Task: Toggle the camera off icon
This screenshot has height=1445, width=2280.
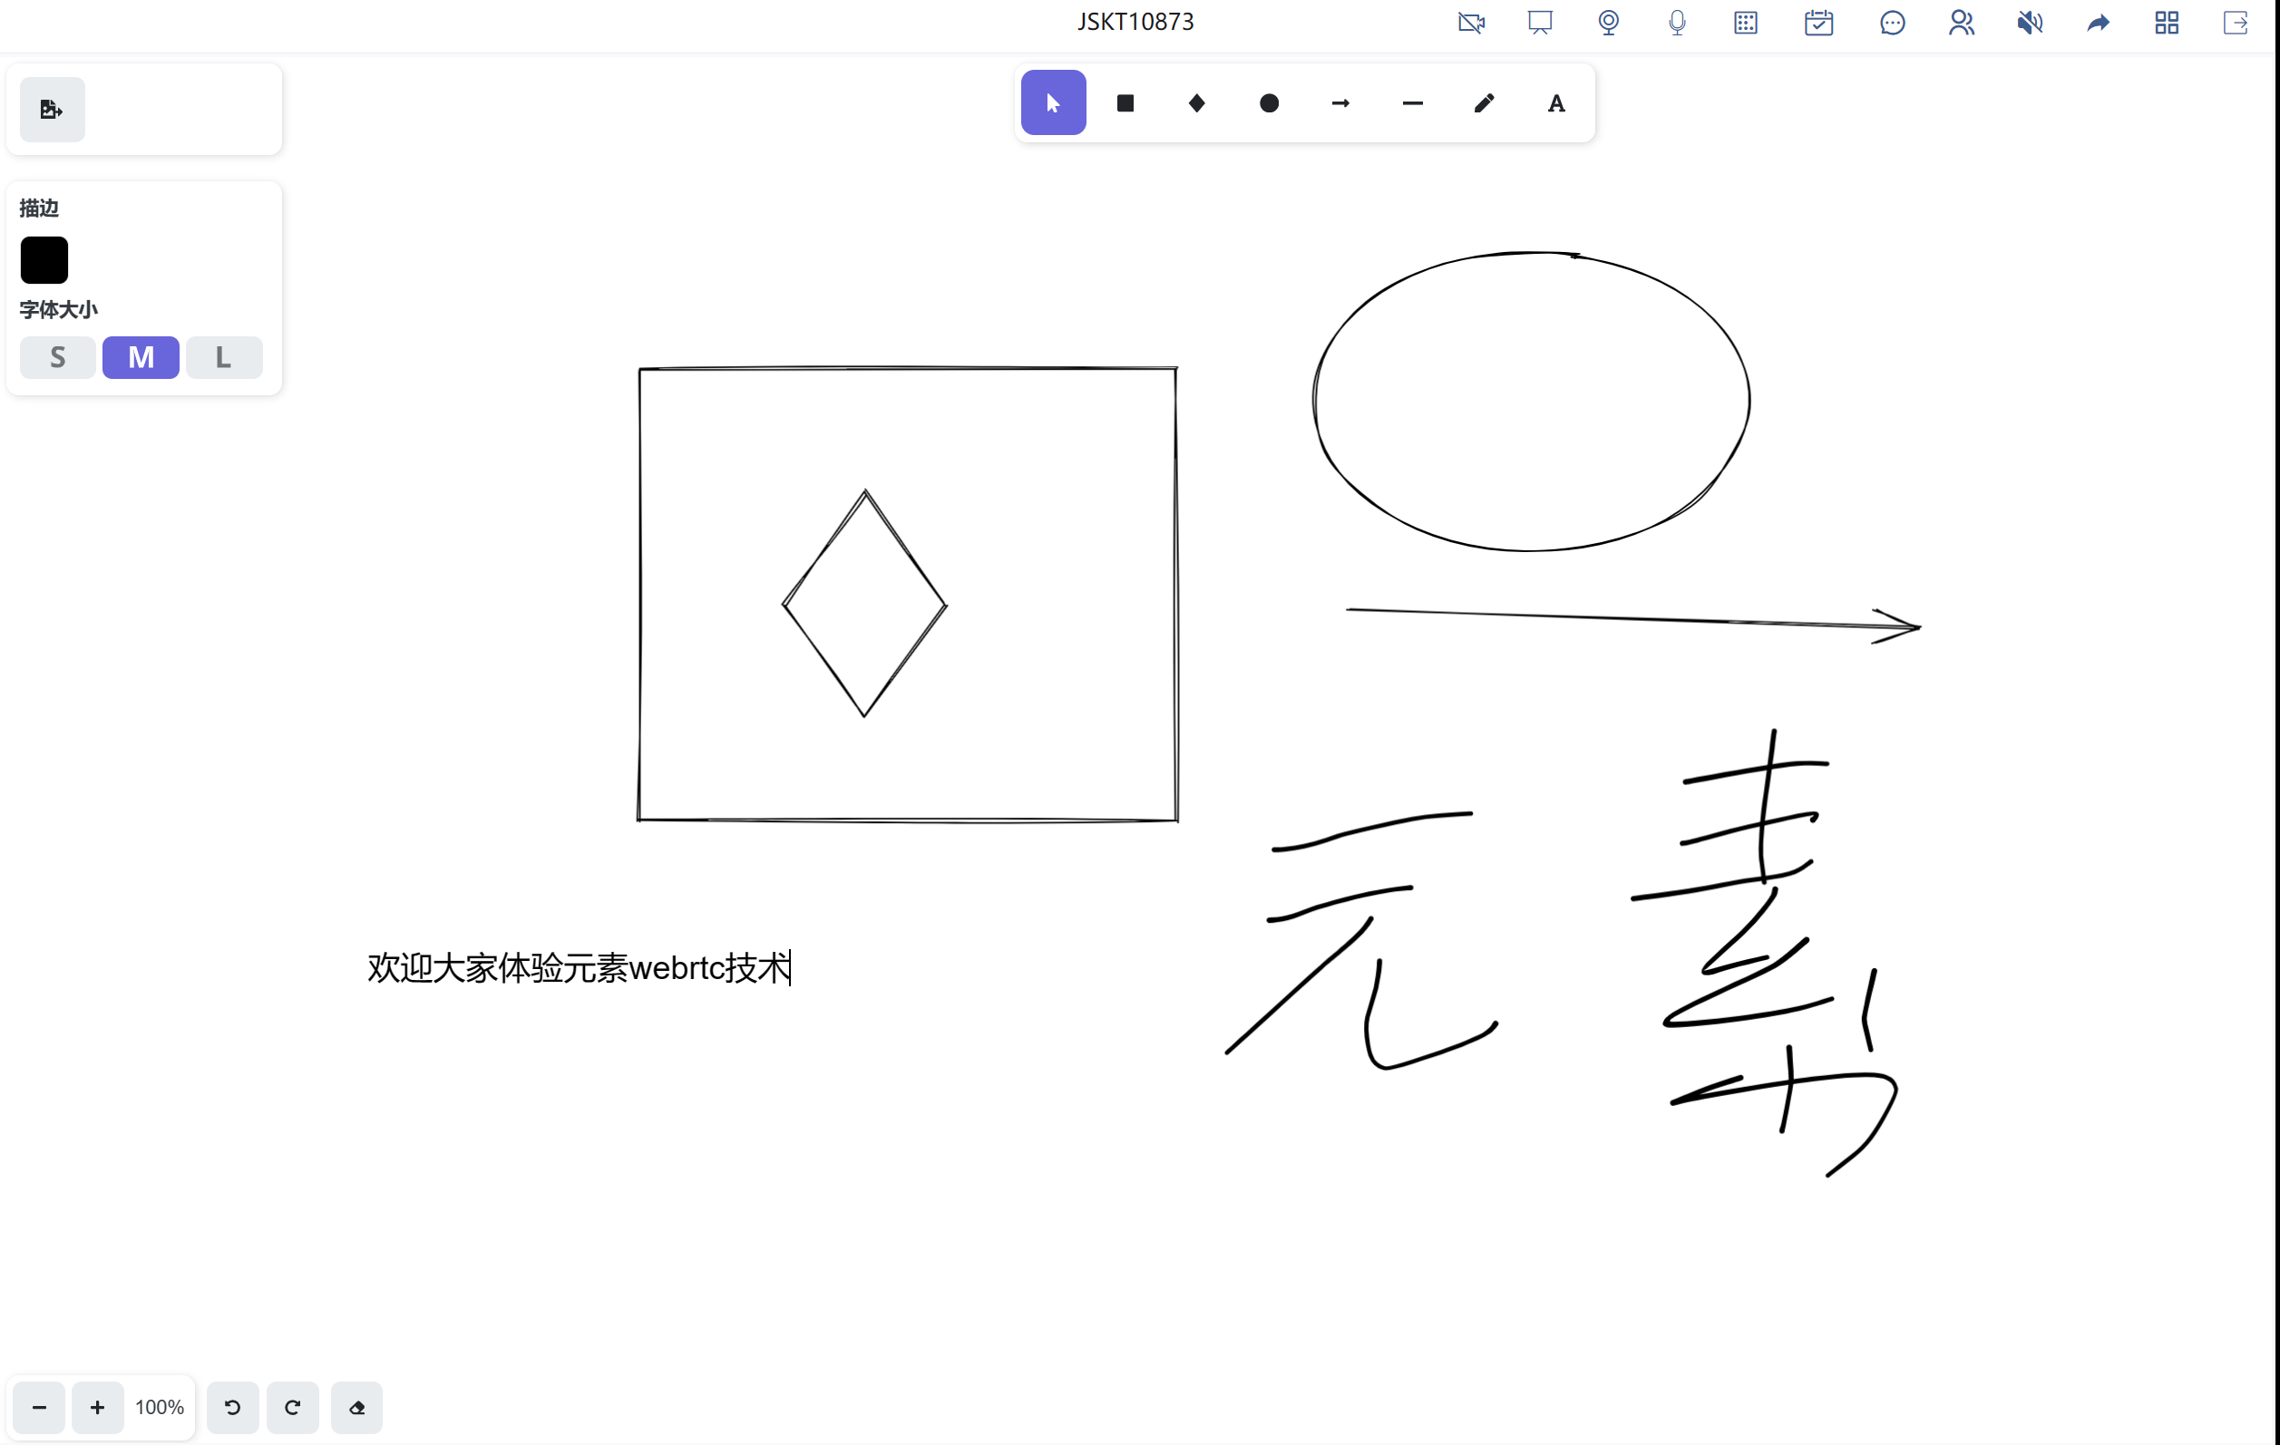Action: 1470,23
